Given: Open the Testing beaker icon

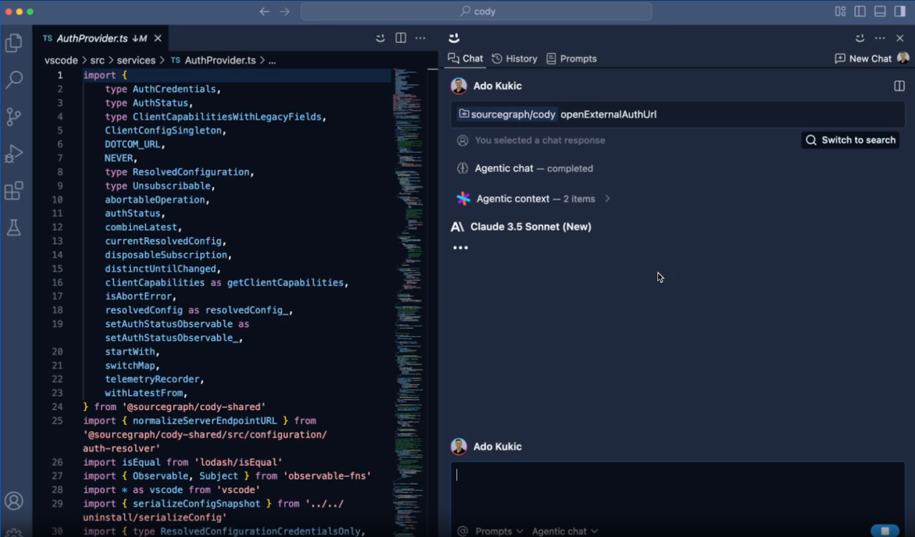Looking at the screenshot, I should pyautogui.click(x=13, y=227).
